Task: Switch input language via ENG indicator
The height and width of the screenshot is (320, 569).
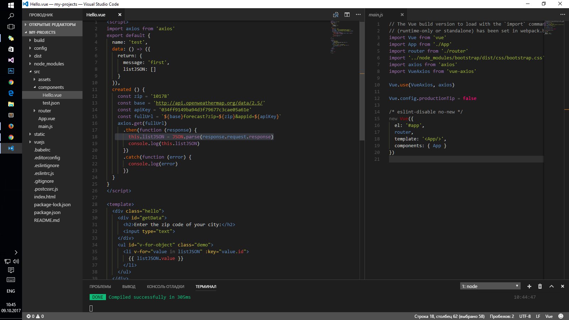Action: click(11, 291)
